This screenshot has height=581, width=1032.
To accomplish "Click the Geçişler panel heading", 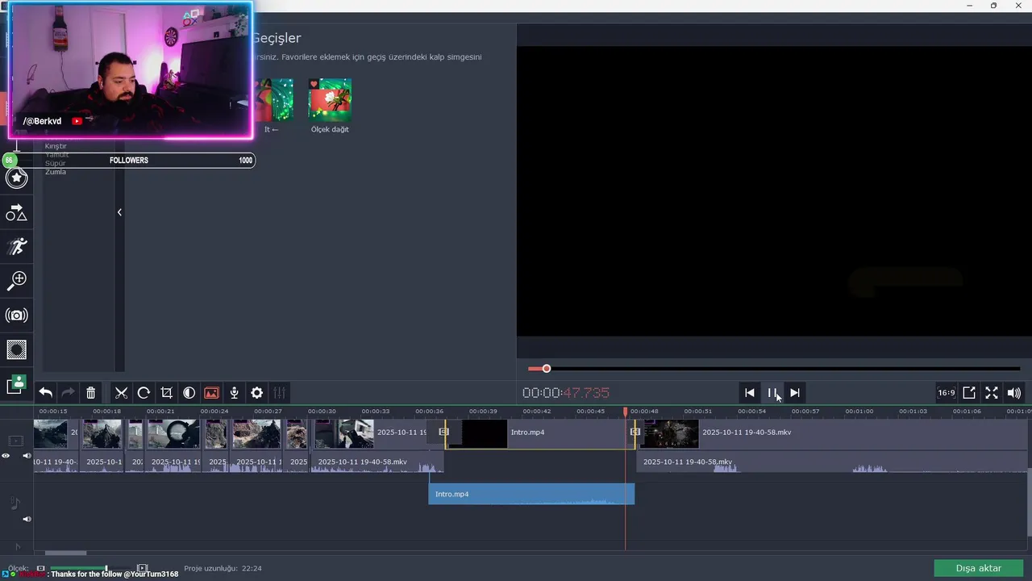I will click(x=277, y=38).
